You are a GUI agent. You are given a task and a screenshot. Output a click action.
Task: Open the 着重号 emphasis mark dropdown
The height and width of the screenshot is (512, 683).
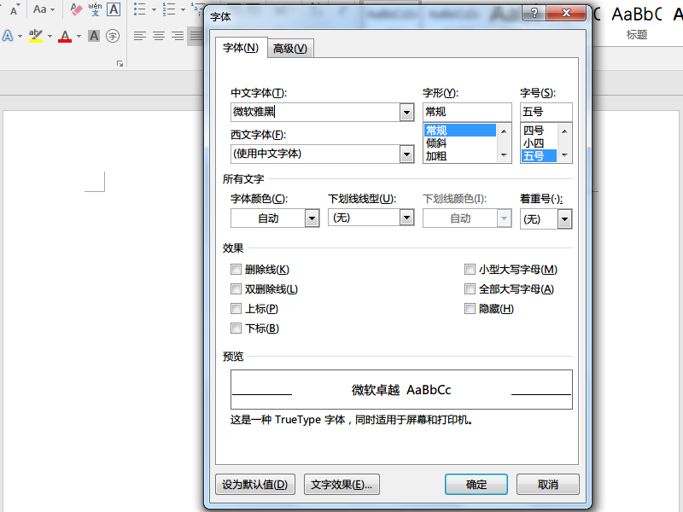[564, 219]
